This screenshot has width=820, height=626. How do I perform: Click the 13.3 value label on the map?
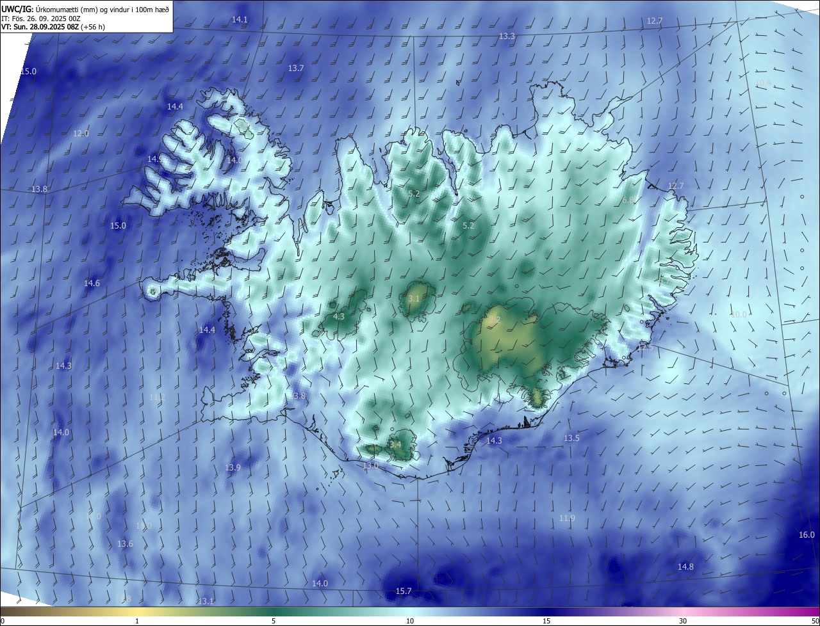tap(507, 36)
